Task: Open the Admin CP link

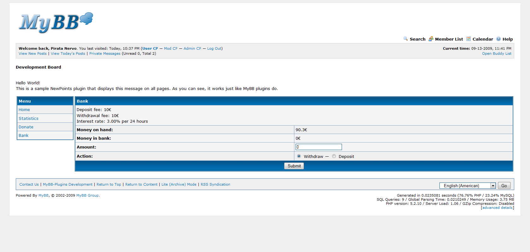Action: pos(192,48)
